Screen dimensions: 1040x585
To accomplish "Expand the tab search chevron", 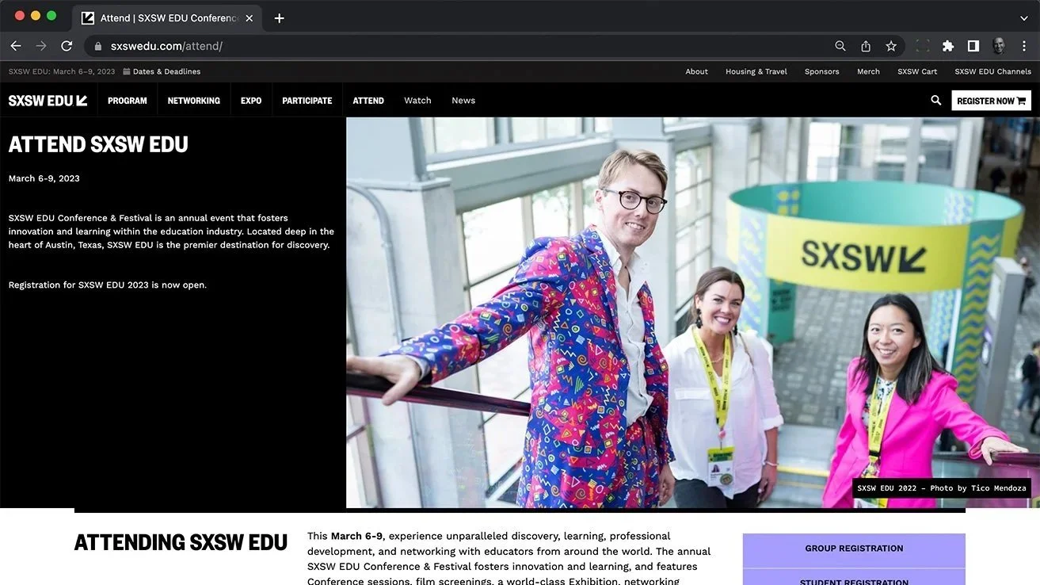I will click(x=1024, y=17).
